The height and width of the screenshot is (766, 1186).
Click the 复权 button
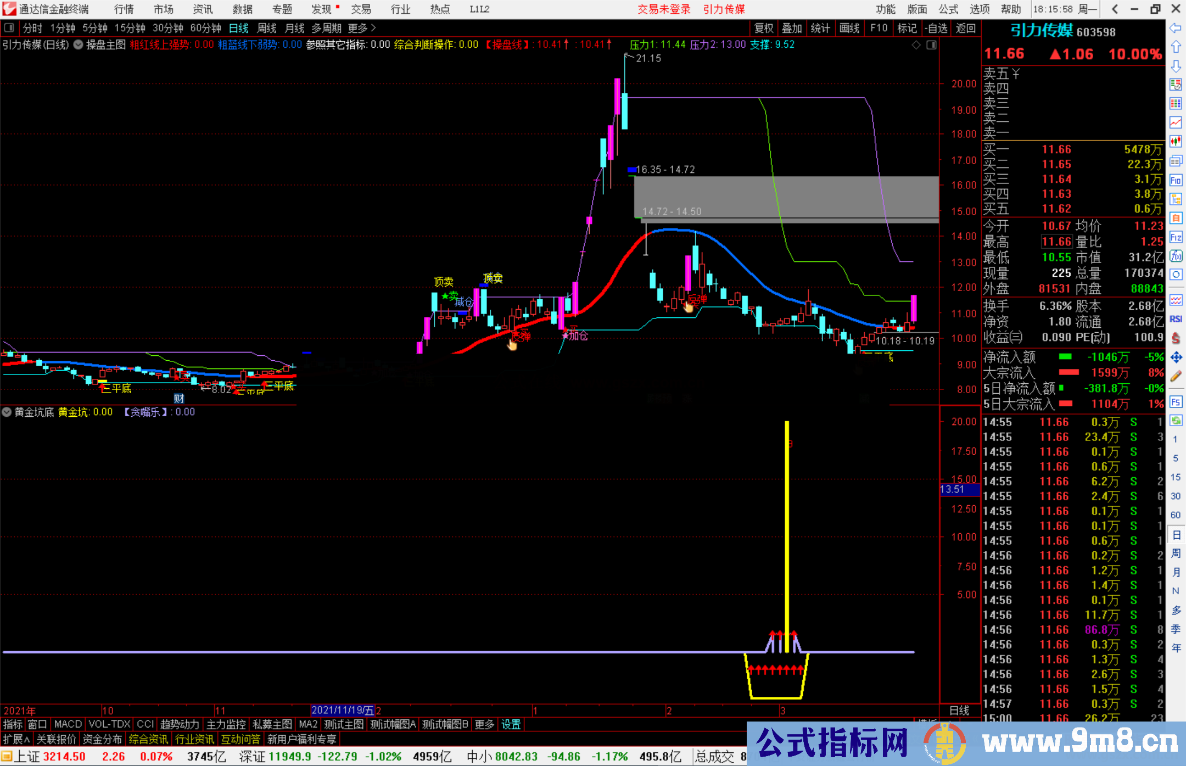(763, 28)
